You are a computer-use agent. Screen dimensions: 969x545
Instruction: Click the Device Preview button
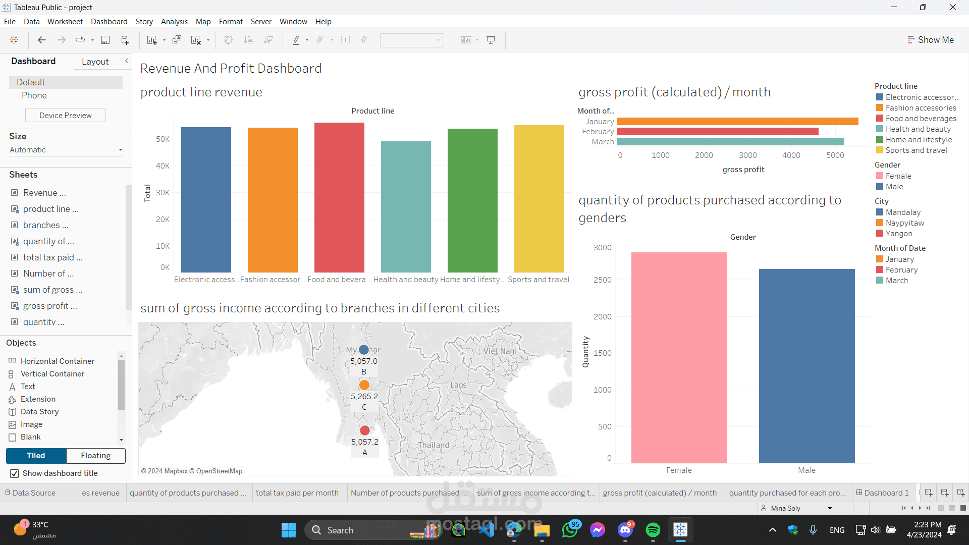66,116
